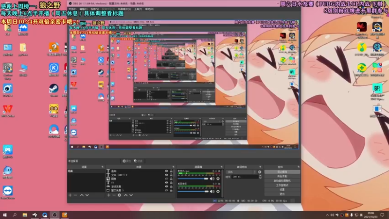Open File Explorer from taskbar
The width and height of the screenshot is (389, 219).
[x=25, y=215]
